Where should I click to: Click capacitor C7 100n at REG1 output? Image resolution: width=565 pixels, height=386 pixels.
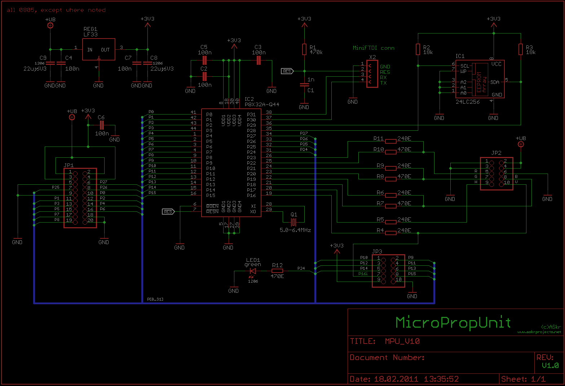pos(137,63)
